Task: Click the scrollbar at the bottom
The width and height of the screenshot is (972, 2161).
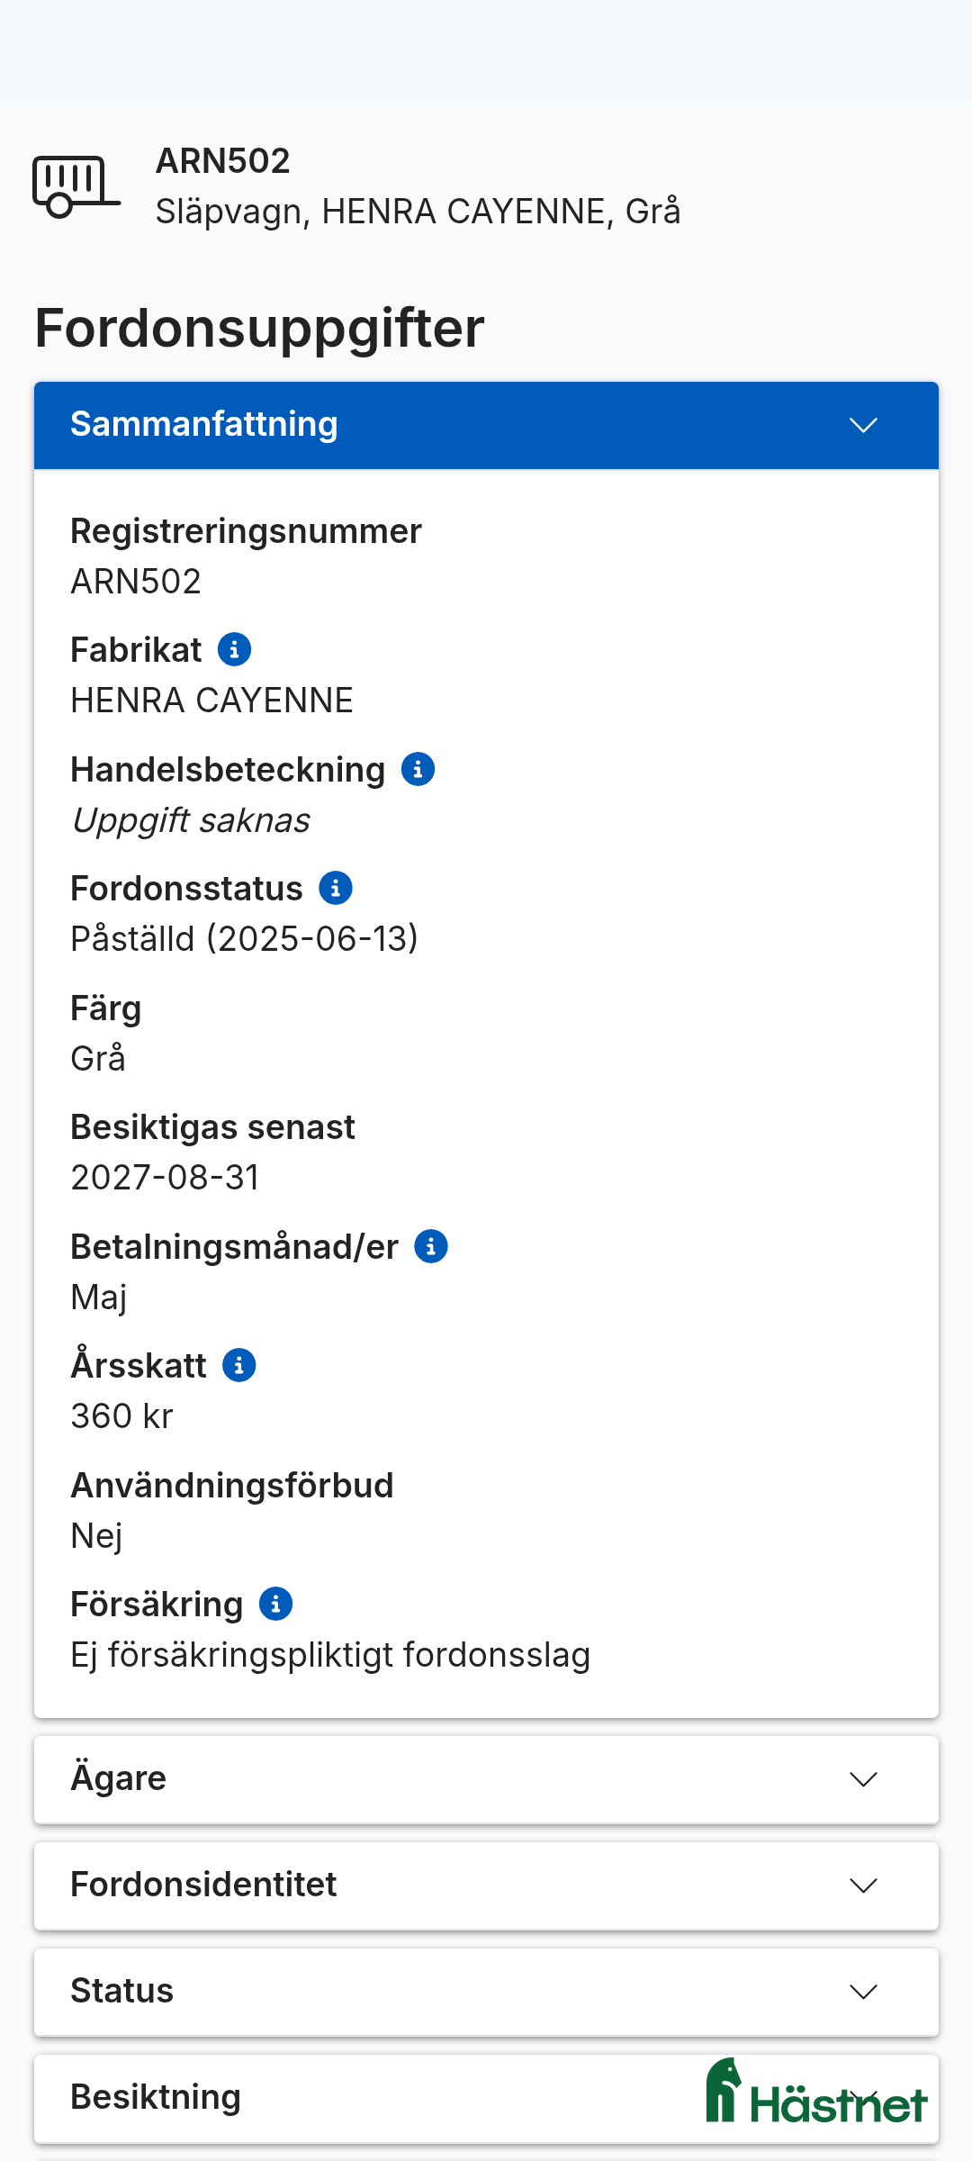Action: pyautogui.click(x=486, y=2156)
